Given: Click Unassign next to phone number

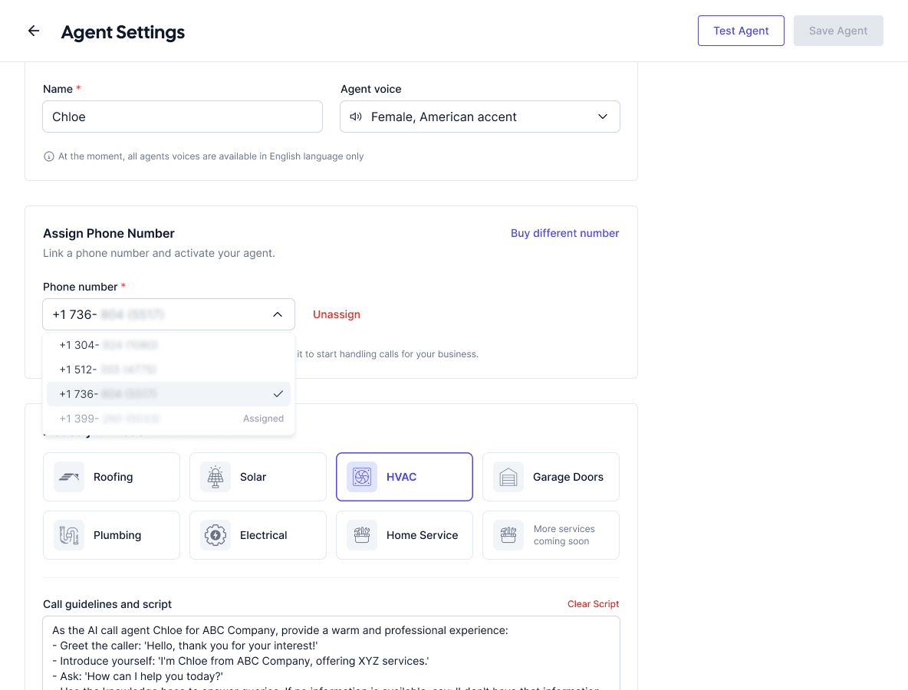Looking at the screenshot, I should coord(336,314).
